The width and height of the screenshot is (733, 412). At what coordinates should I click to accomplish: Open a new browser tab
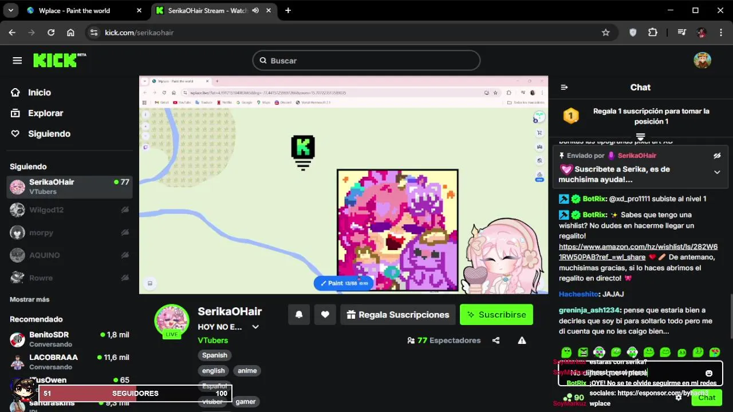(288, 10)
